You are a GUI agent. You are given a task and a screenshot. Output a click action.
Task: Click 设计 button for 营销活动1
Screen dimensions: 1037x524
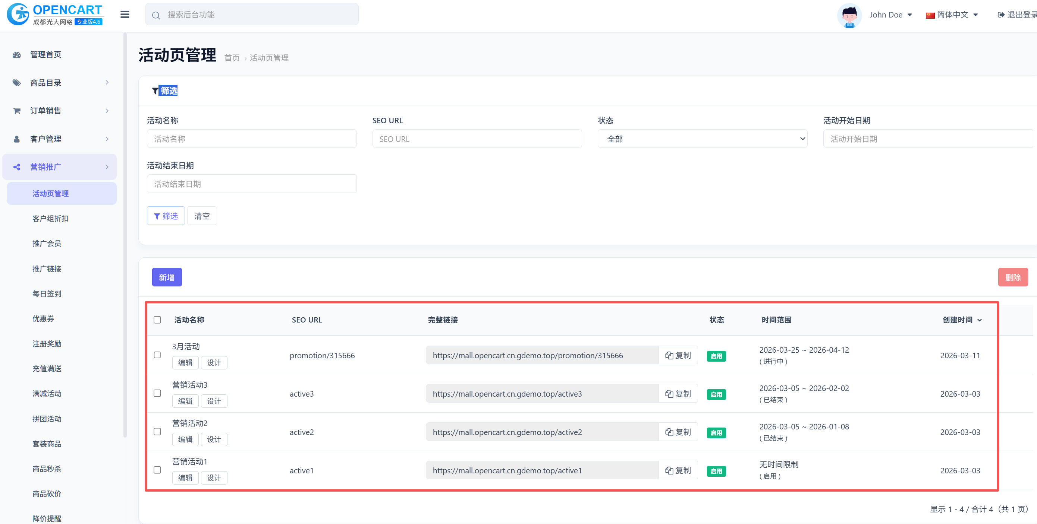[214, 478]
